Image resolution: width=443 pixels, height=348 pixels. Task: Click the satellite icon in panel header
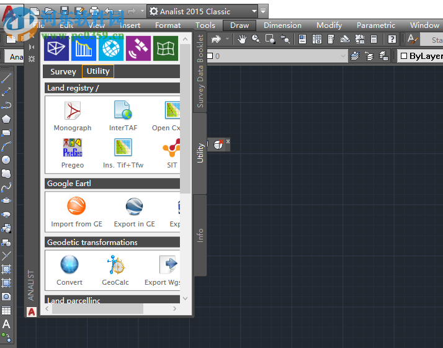coord(138,48)
